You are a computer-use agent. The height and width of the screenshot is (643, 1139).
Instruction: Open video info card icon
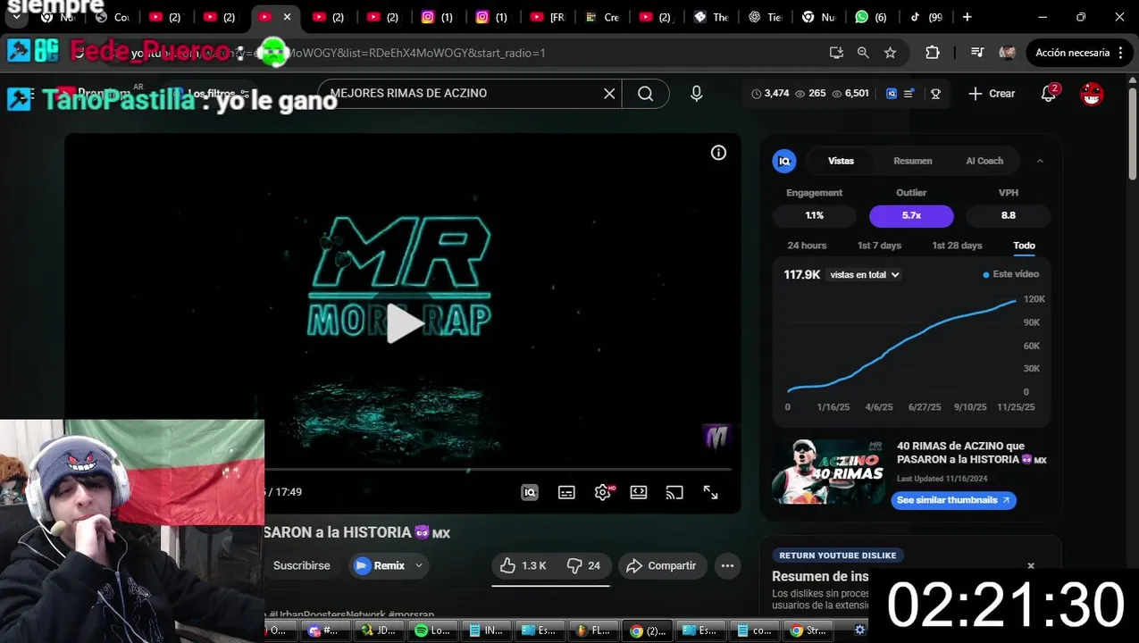pos(718,153)
